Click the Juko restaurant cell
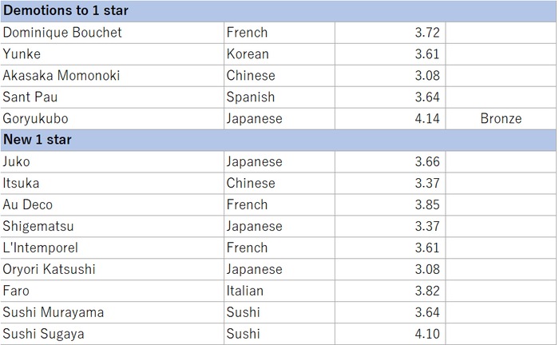Viewport: 559px width, 345px height. [x=113, y=162]
